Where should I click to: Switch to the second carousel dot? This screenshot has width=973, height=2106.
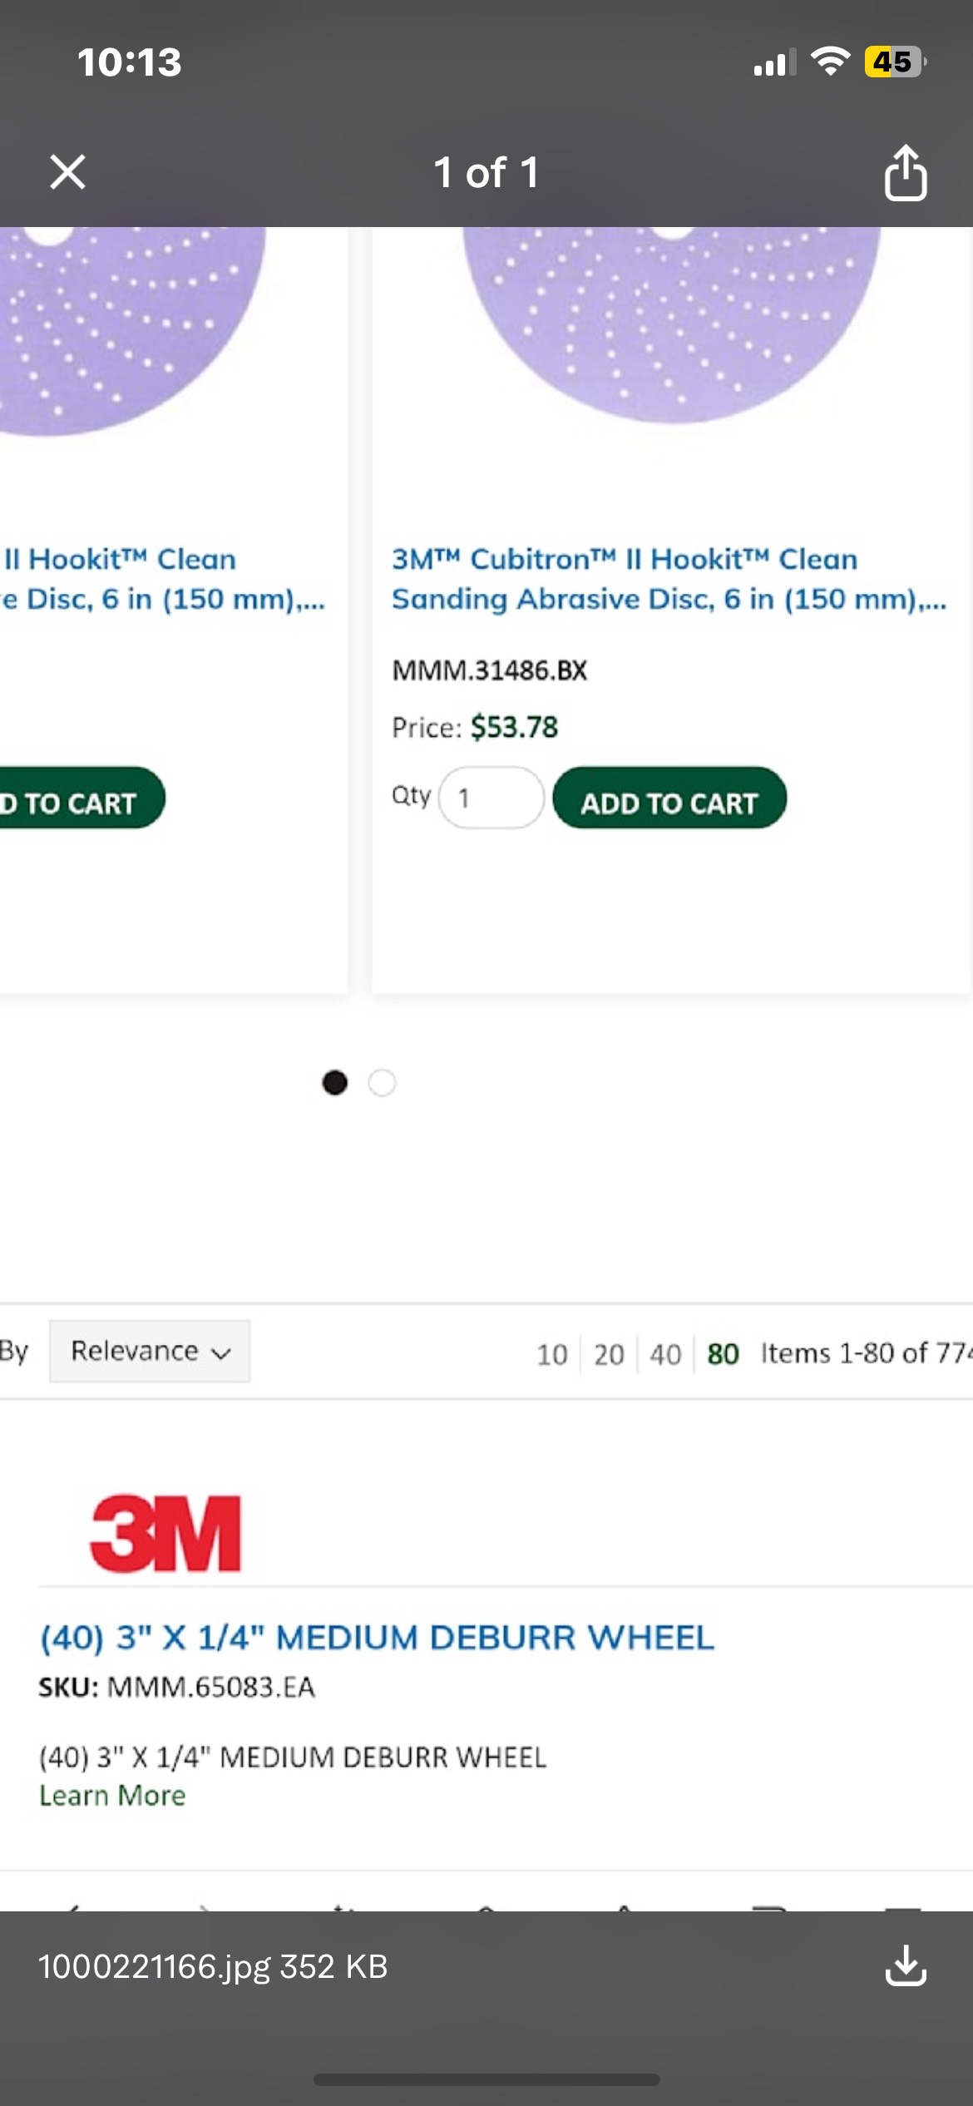(383, 1083)
